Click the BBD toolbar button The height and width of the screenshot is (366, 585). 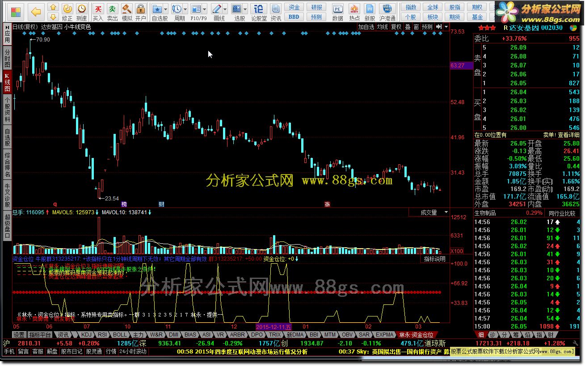point(294,17)
